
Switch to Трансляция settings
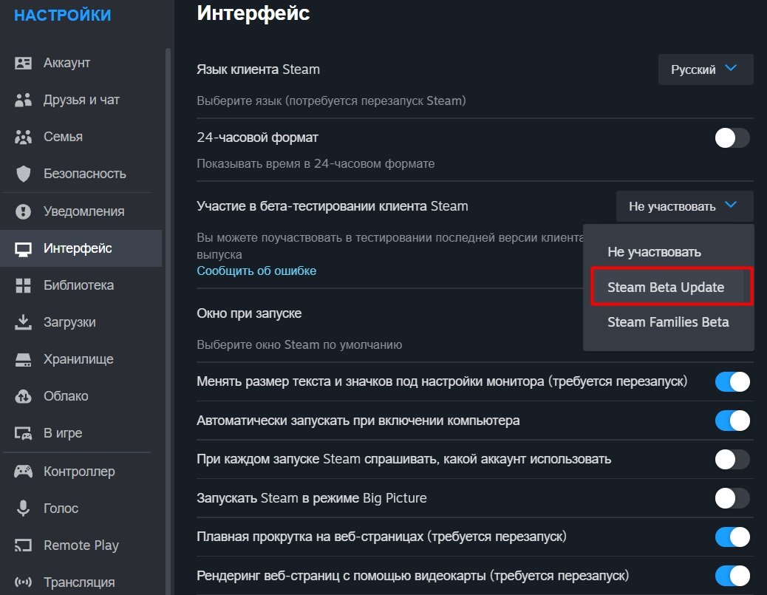79,582
